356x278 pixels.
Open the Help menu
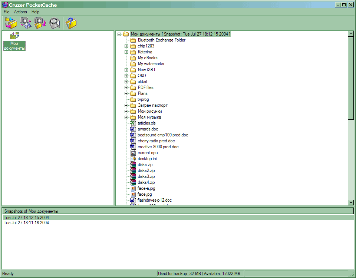[x=35, y=12]
